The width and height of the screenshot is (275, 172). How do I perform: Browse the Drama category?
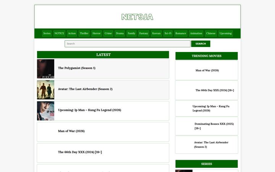(120, 33)
